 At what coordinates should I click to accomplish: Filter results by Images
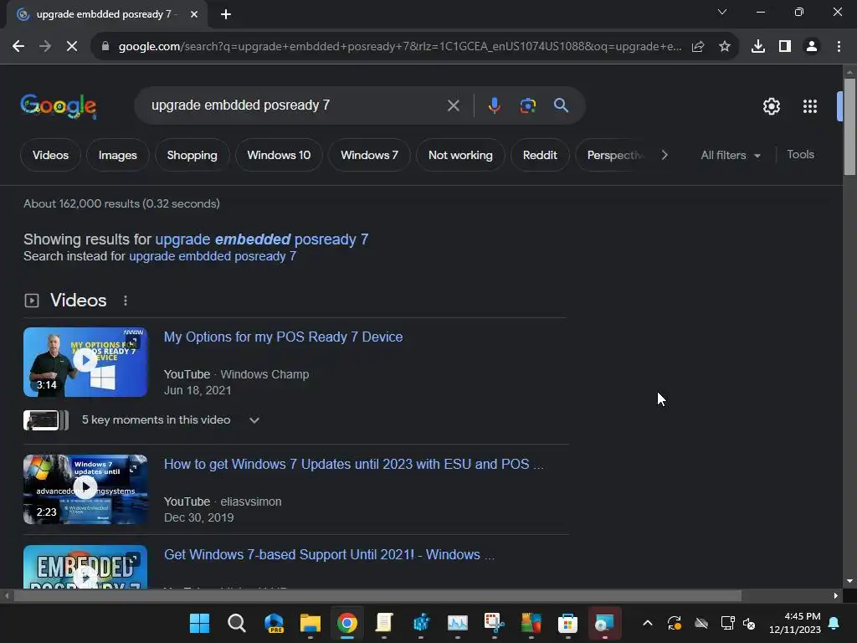[117, 155]
